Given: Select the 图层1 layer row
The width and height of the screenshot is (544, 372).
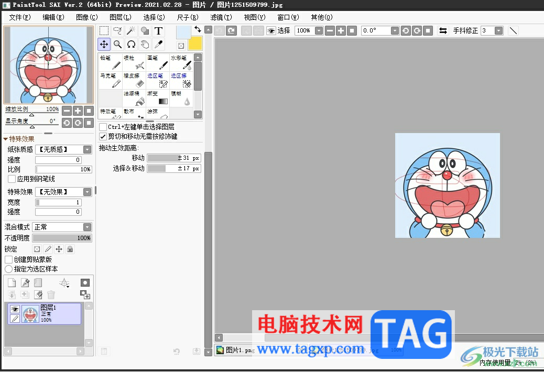Looking at the screenshot, I should click(x=45, y=313).
